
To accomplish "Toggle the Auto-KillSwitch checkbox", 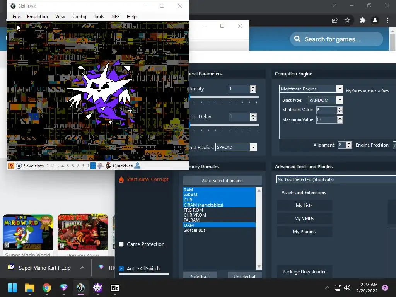I will coord(121,268).
